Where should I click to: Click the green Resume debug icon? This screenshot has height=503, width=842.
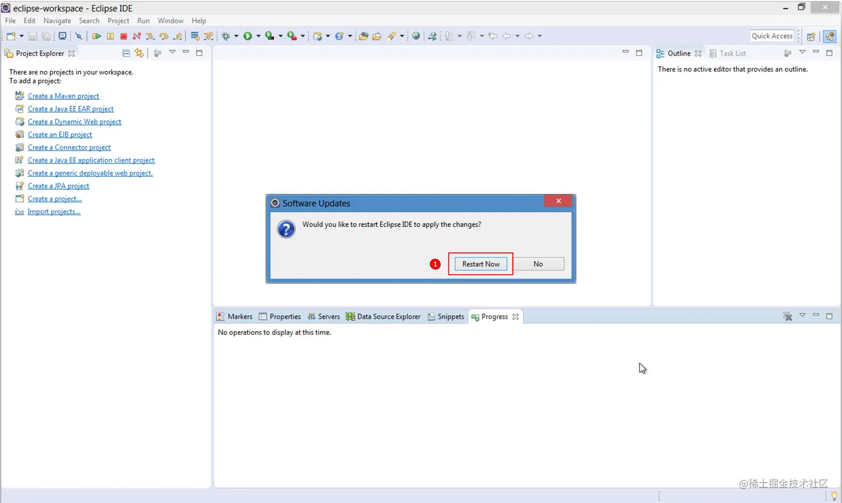tap(97, 36)
